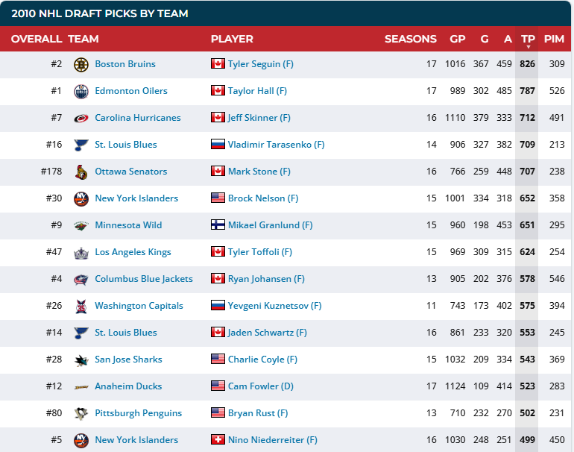Click the Russian flag beside Vladimir Tarasenko
The image size is (574, 452).
tap(218, 144)
